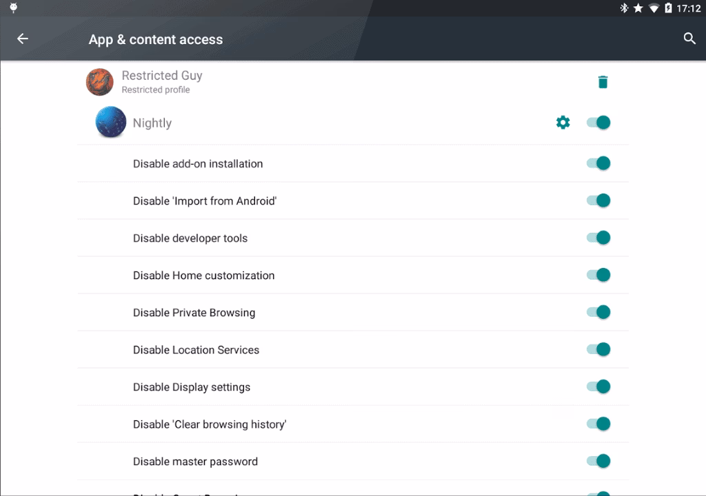
Task: Open Nightly restriction settings gear
Action: coord(563,122)
